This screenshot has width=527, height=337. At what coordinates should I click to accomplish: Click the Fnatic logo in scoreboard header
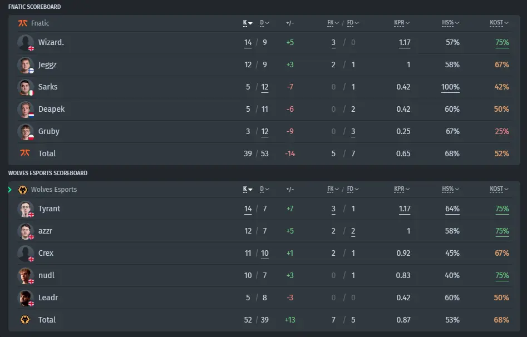coord(22,23)
